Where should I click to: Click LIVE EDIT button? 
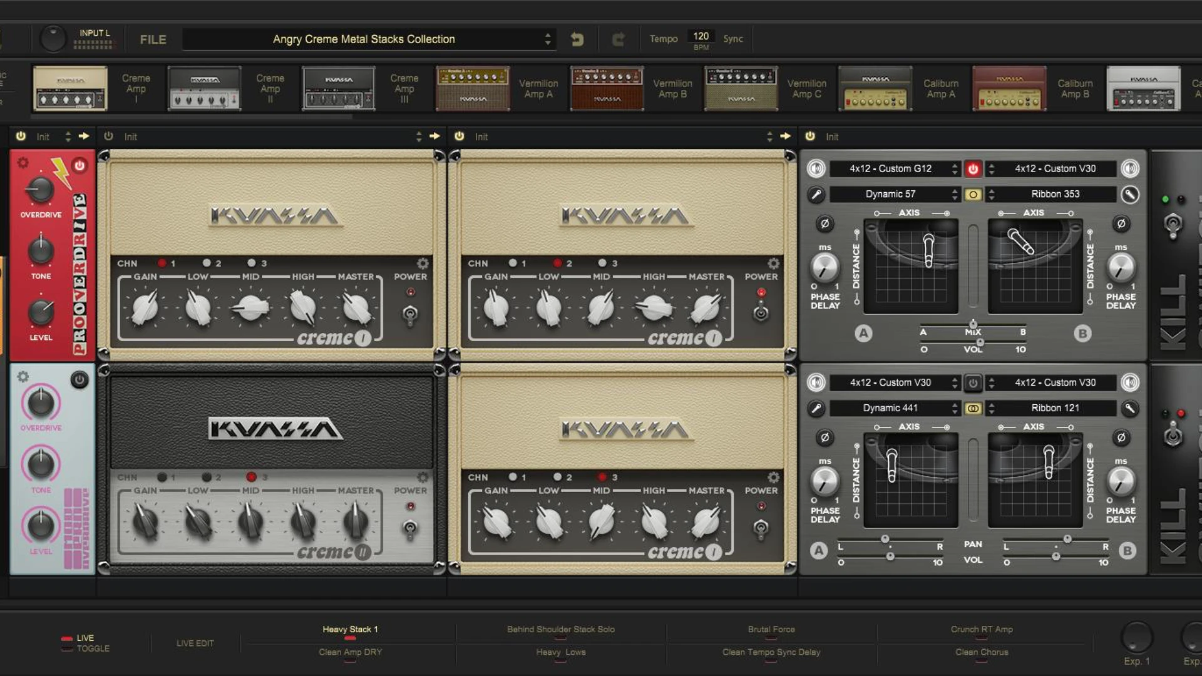(x=195, y=643)
